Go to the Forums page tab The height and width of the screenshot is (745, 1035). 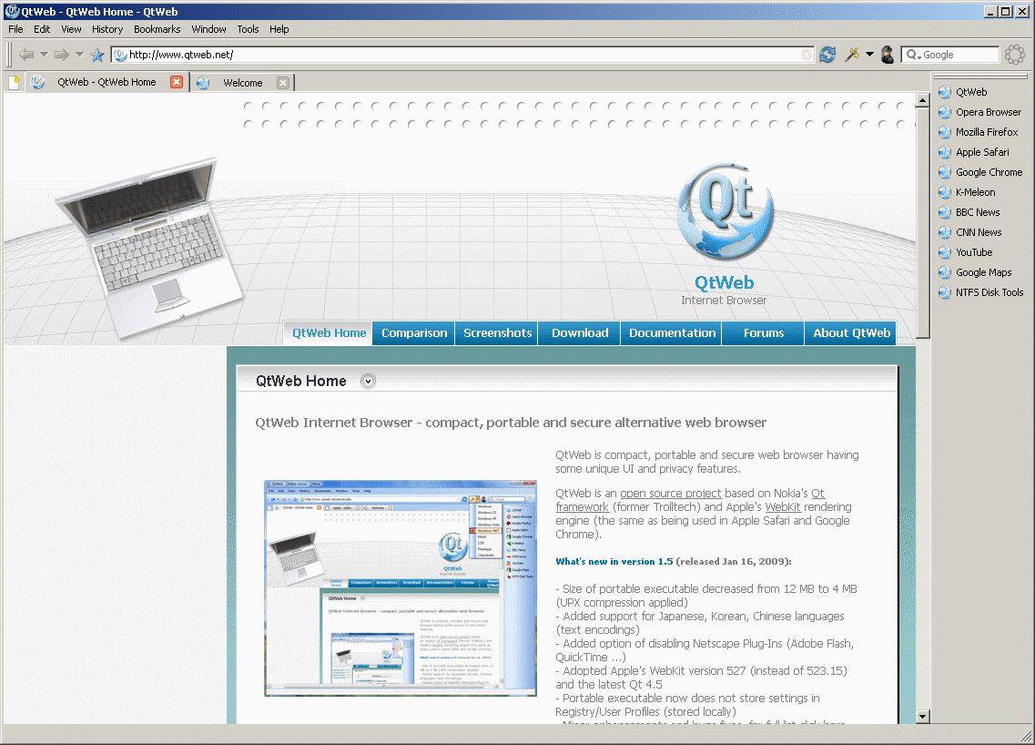[763, 332]
